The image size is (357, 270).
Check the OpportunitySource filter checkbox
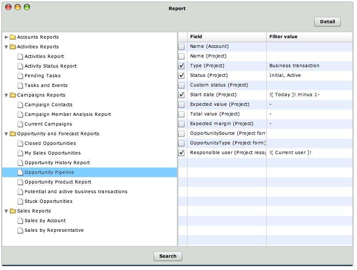[x=181, y=133]
